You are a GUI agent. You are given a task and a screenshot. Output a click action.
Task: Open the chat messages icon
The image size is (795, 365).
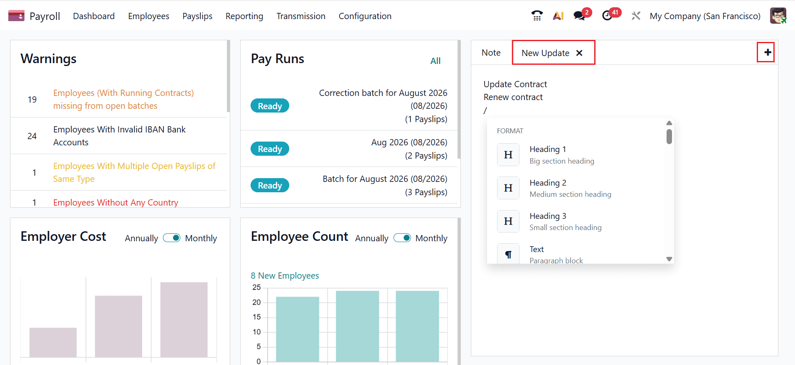point(579,16)
